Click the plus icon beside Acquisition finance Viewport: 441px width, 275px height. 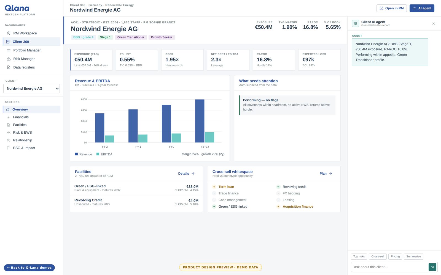(x=278, y=207)
